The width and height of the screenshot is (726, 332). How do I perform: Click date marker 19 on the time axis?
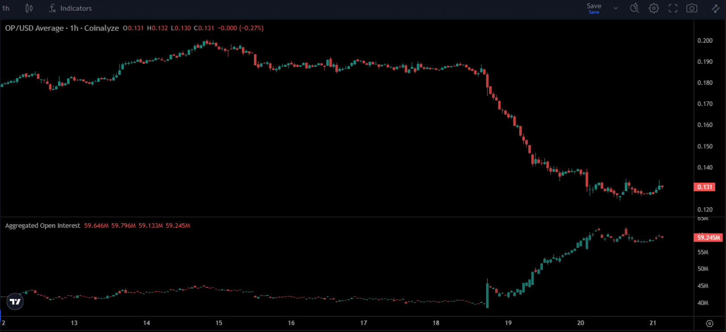[x=508, y=323]
